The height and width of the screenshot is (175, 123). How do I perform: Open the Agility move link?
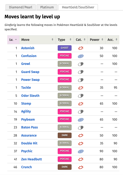(26, 111)
